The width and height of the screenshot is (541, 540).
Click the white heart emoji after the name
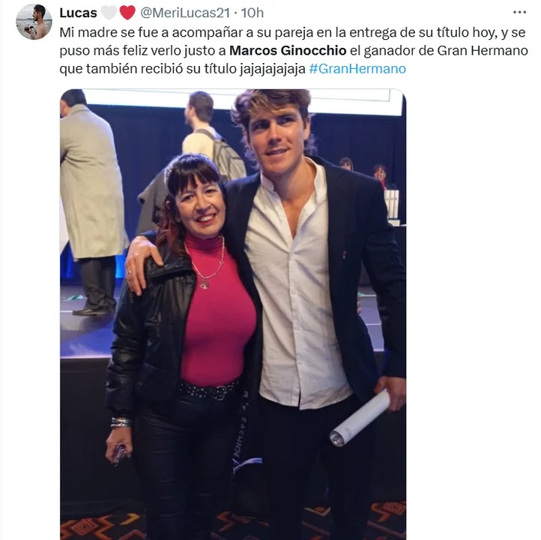(x=109, y=13)
